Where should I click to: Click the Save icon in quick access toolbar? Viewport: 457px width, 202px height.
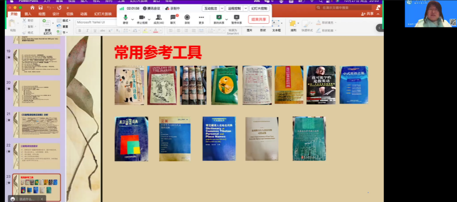click(40, 7)
